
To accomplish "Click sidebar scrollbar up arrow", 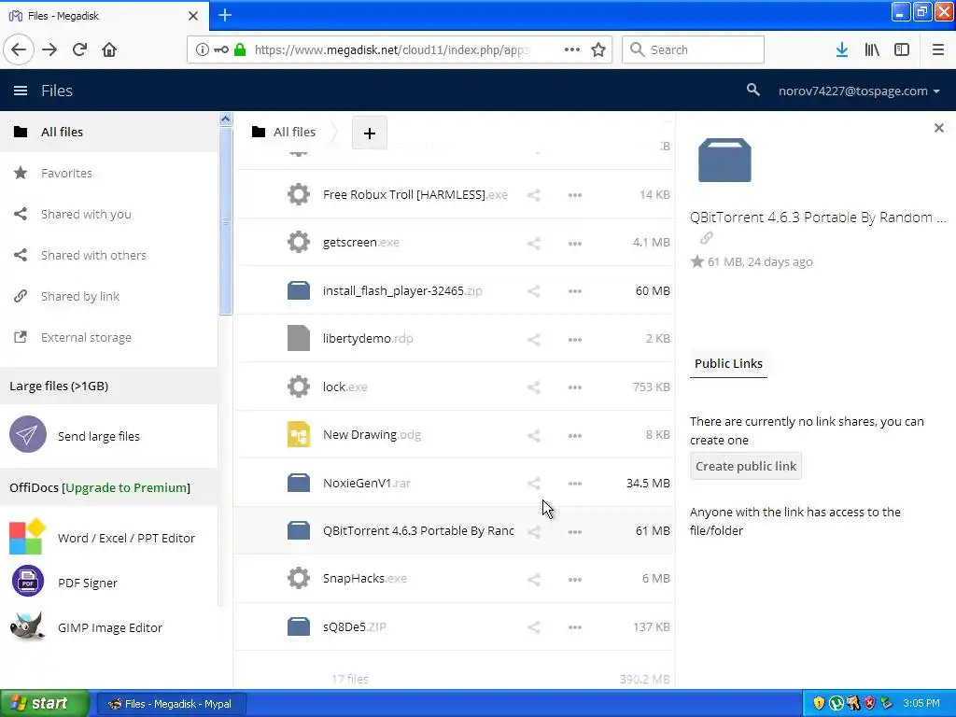I will click(x=226, y=119).
